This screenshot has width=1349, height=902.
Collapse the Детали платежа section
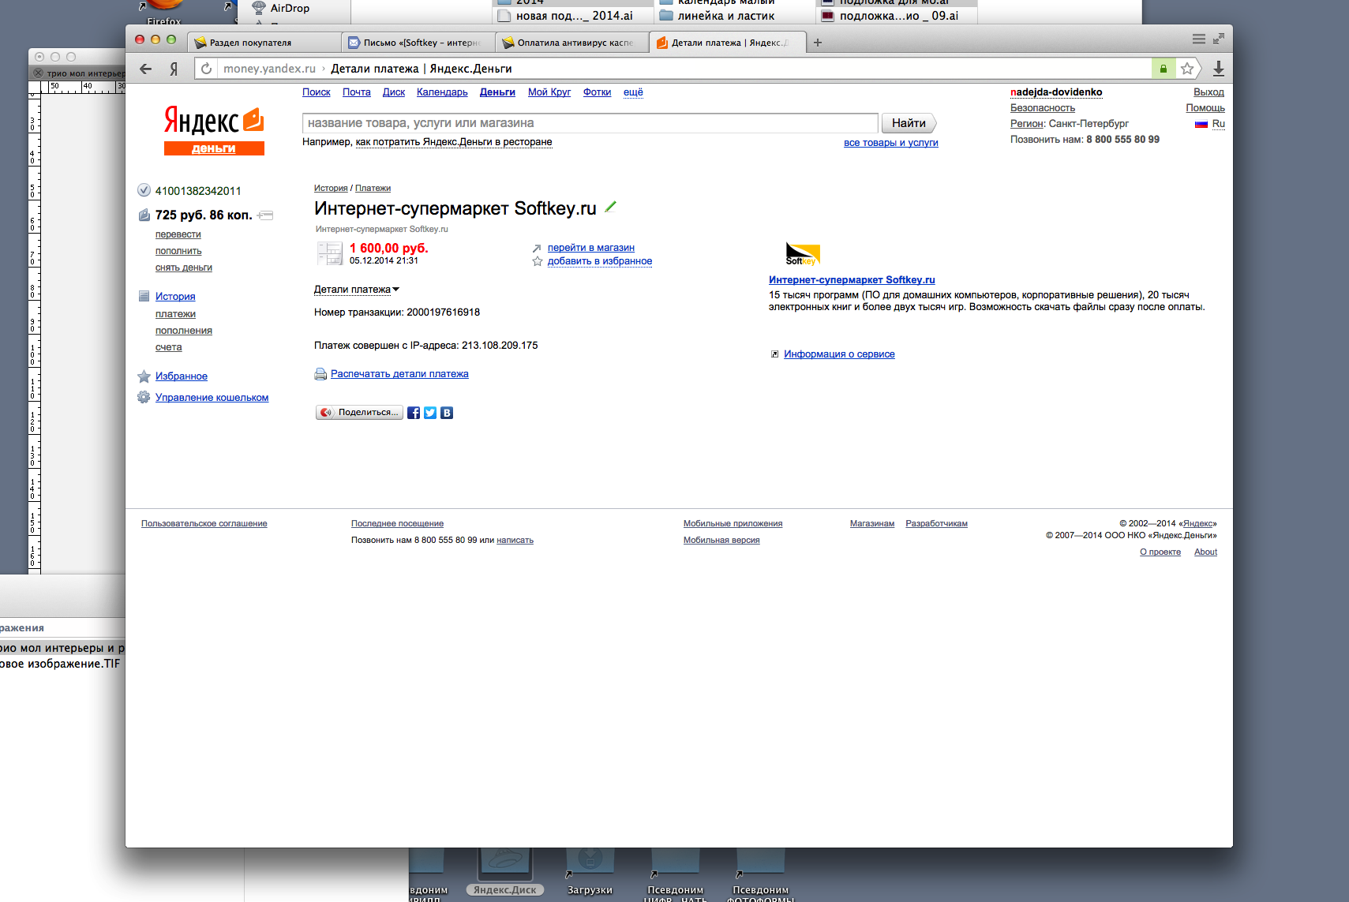click(357, 290)
